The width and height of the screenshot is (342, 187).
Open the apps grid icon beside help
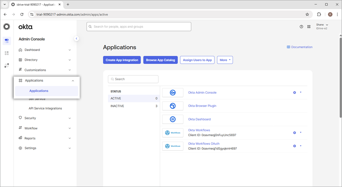tap(309, 27)
